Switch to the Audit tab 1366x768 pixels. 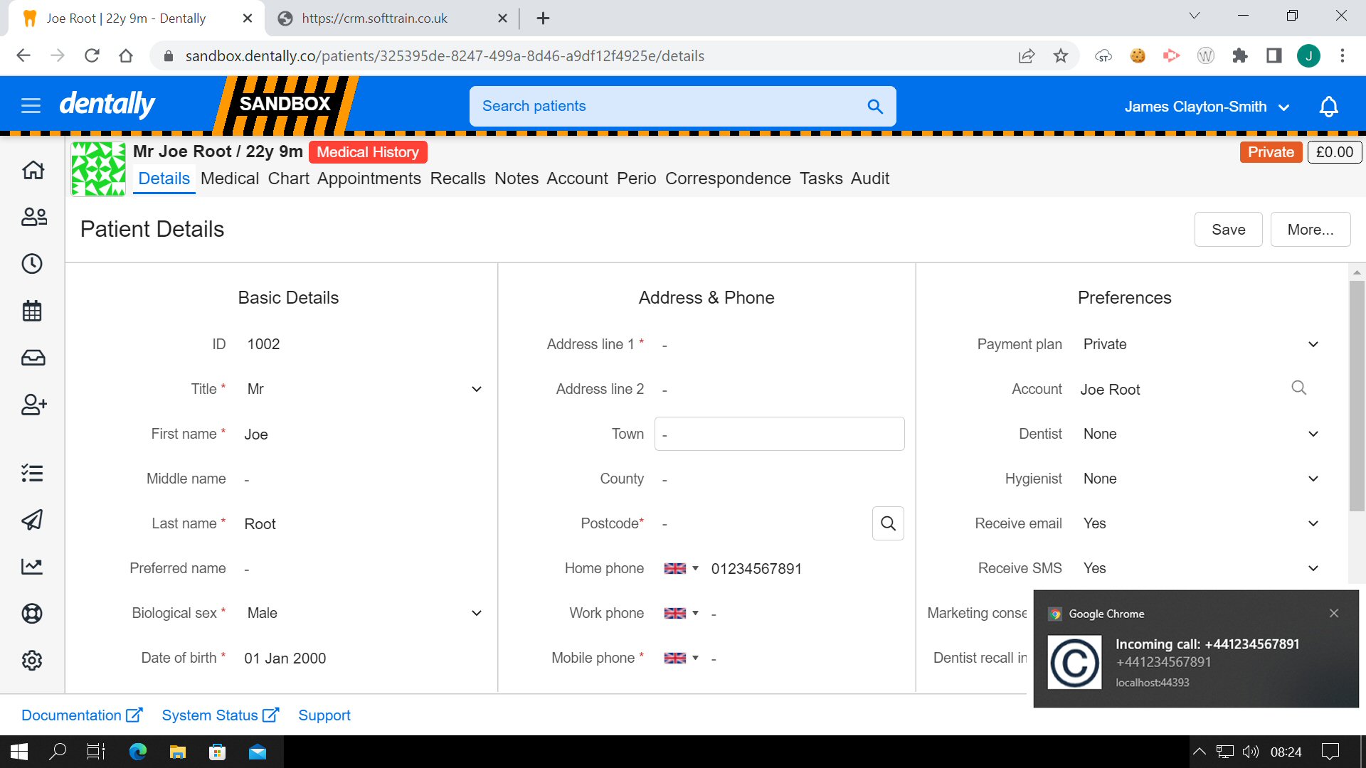point(869,178)
